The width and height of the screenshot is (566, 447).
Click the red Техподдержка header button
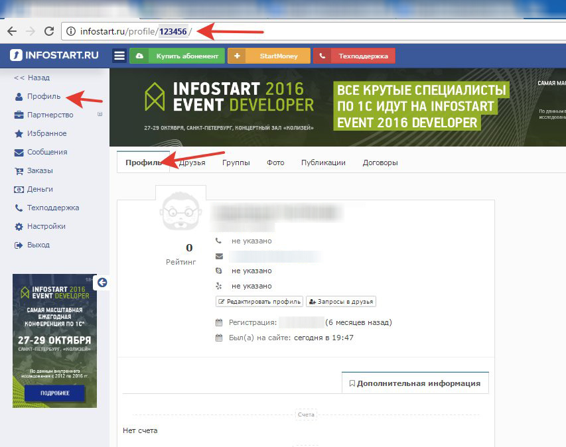coord(354,56)
